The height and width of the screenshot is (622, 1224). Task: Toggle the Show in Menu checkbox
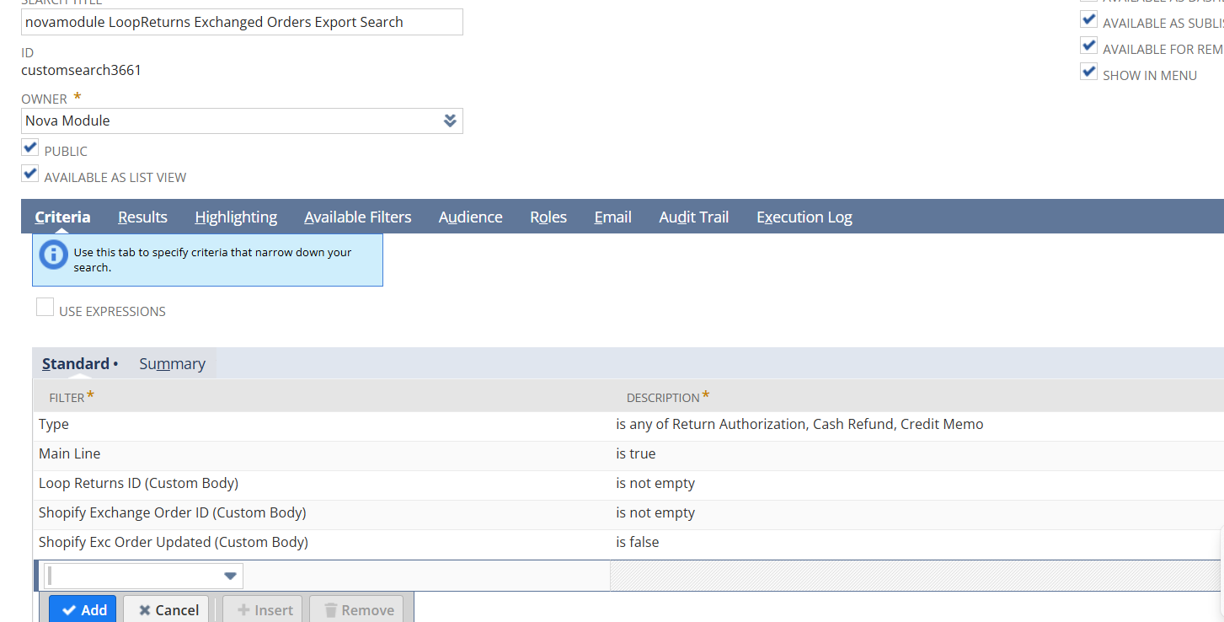(x=1088, y=72)
